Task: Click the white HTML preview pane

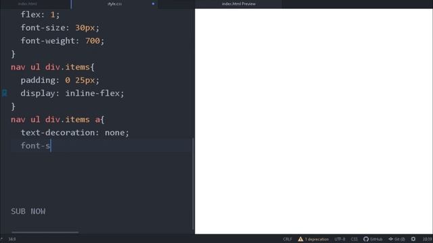Action: (314, 122)
